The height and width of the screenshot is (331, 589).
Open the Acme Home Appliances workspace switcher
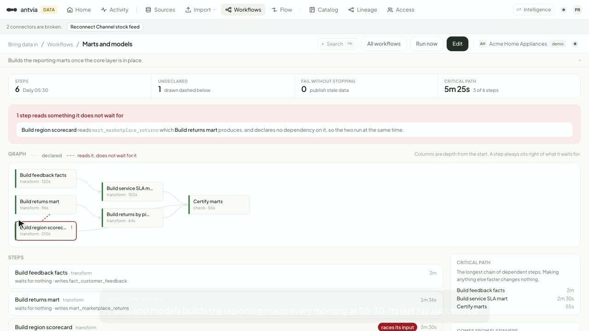coord(521,44)
